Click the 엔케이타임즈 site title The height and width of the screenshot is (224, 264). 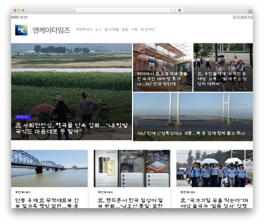tap(51, 30)
